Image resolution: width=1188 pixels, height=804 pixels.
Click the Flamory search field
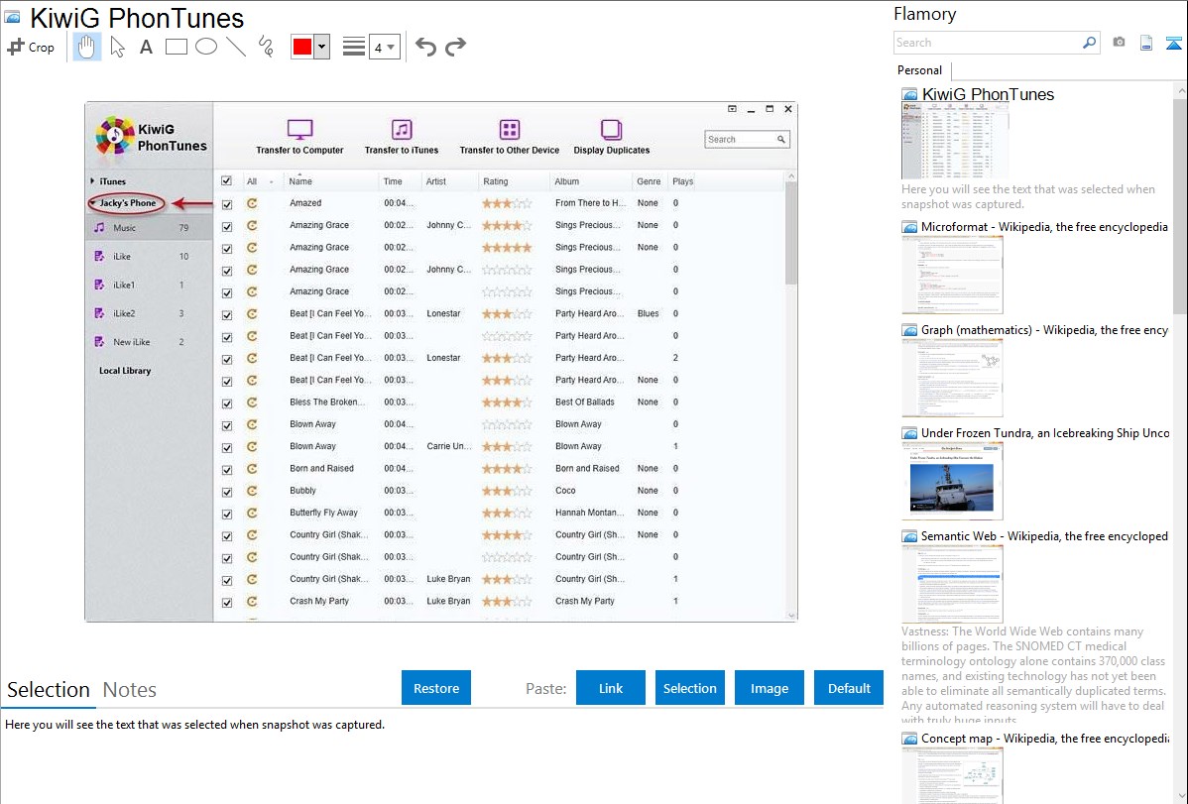987,43
